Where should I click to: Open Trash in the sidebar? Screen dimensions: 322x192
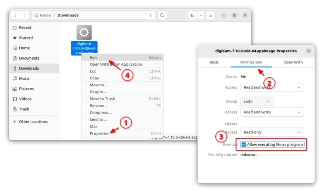point(34,109)
